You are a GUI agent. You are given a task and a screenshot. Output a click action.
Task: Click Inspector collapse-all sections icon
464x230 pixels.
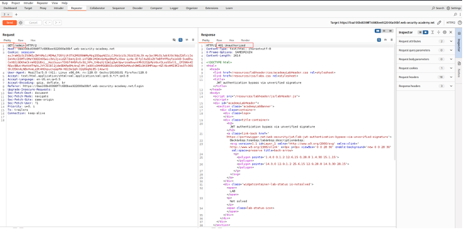tap(439, 32)
